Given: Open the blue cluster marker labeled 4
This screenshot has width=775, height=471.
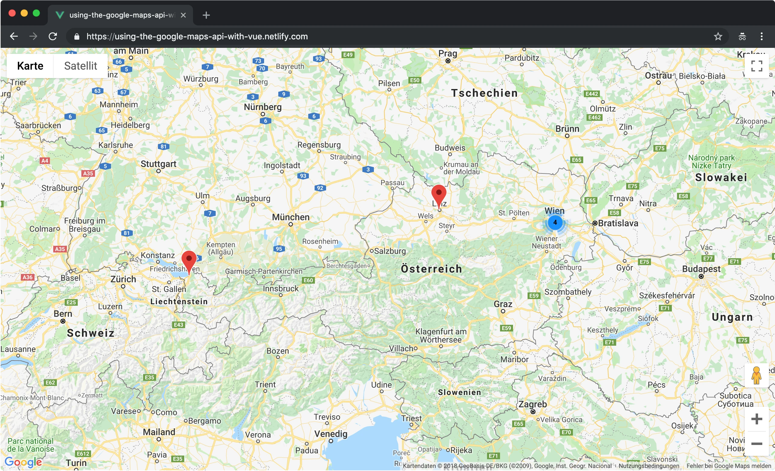Looking at the screenshot, I should [555, 222].
